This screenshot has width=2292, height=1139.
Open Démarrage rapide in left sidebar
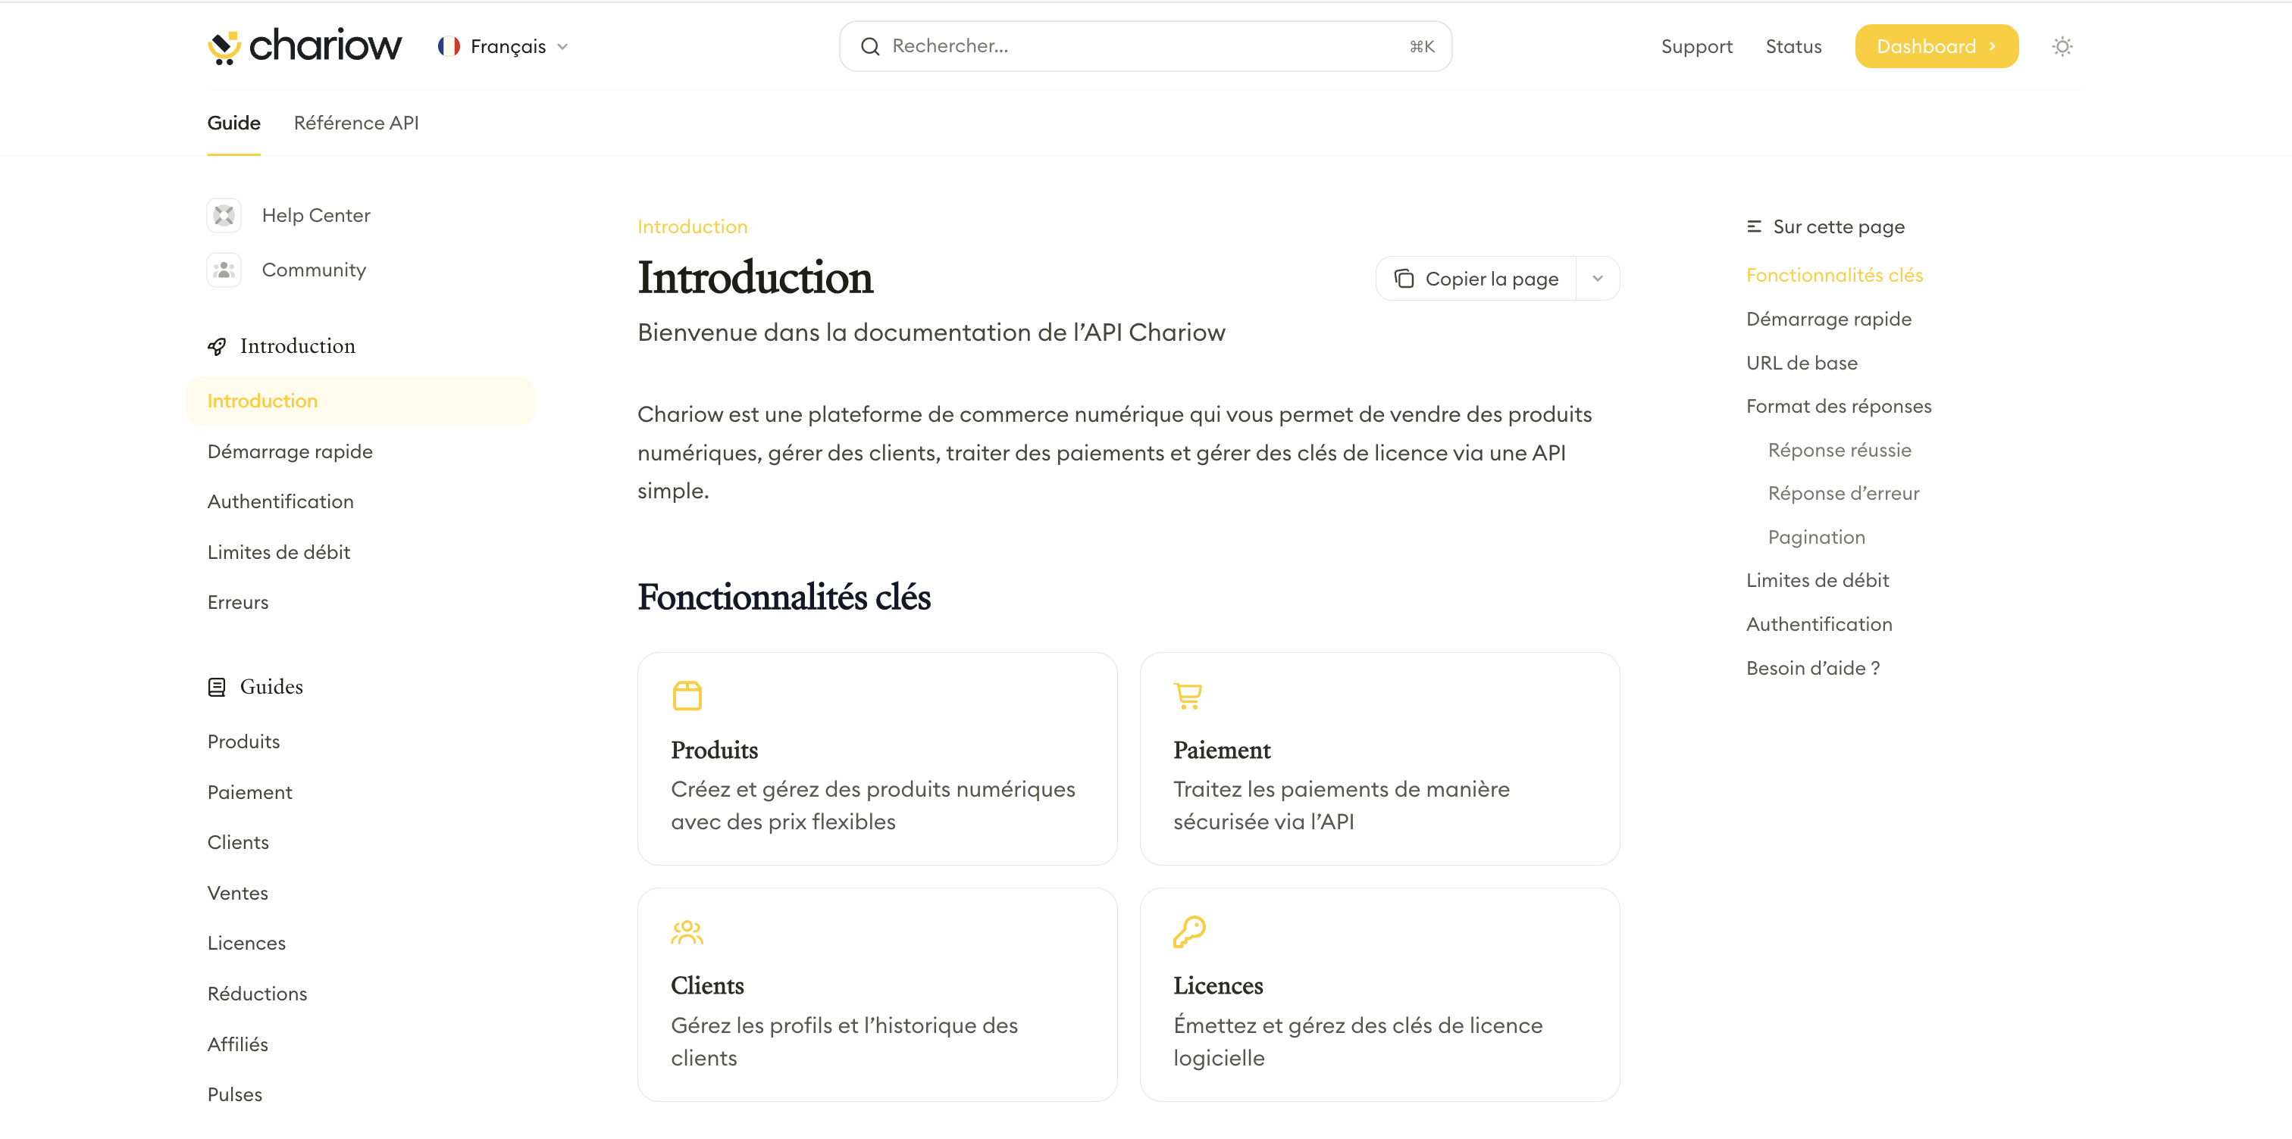(290, 451)
